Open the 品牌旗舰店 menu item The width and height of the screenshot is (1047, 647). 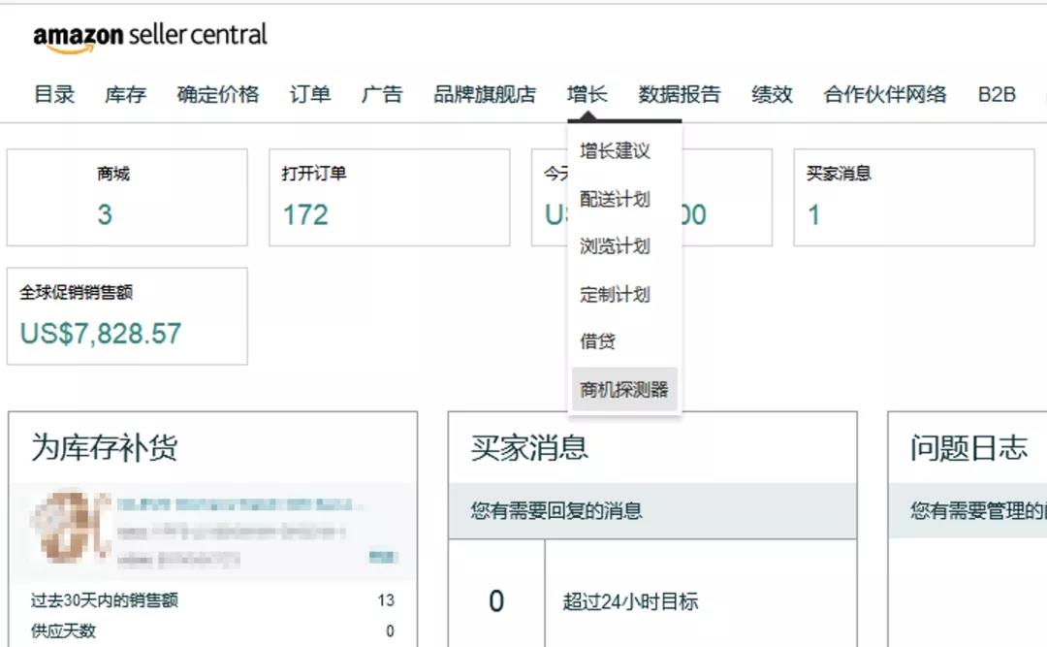tap(483, 94)
